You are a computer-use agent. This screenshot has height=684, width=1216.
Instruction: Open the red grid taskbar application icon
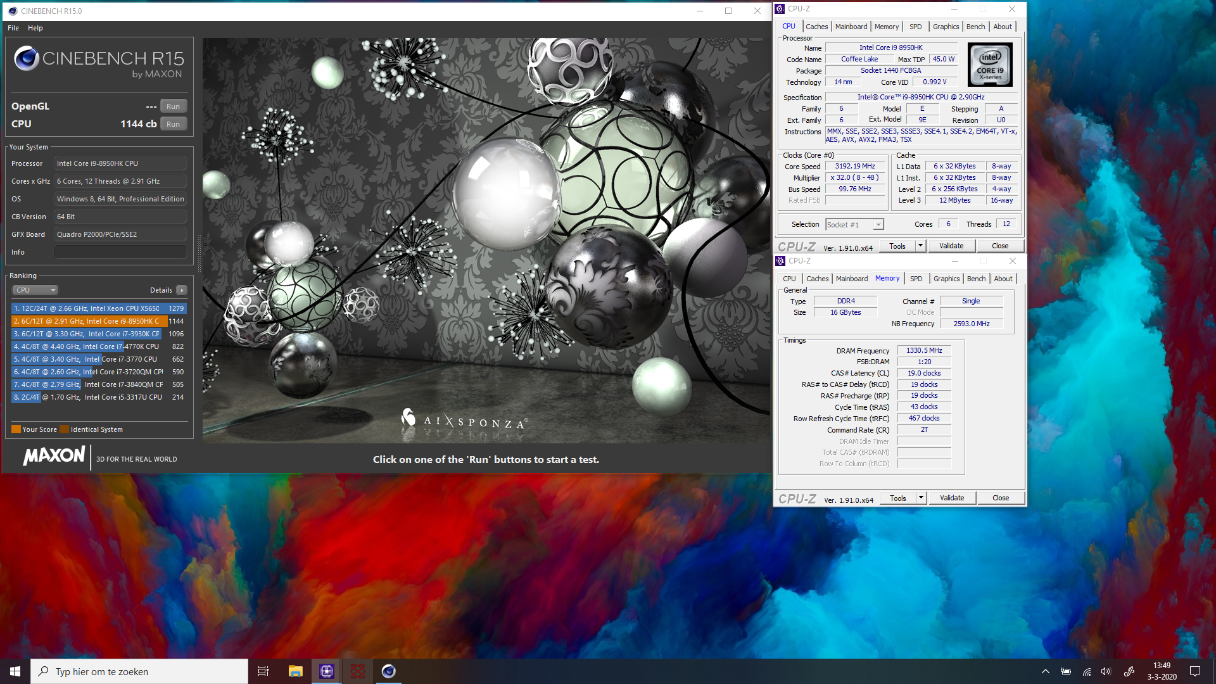click(x=358, y=671)
